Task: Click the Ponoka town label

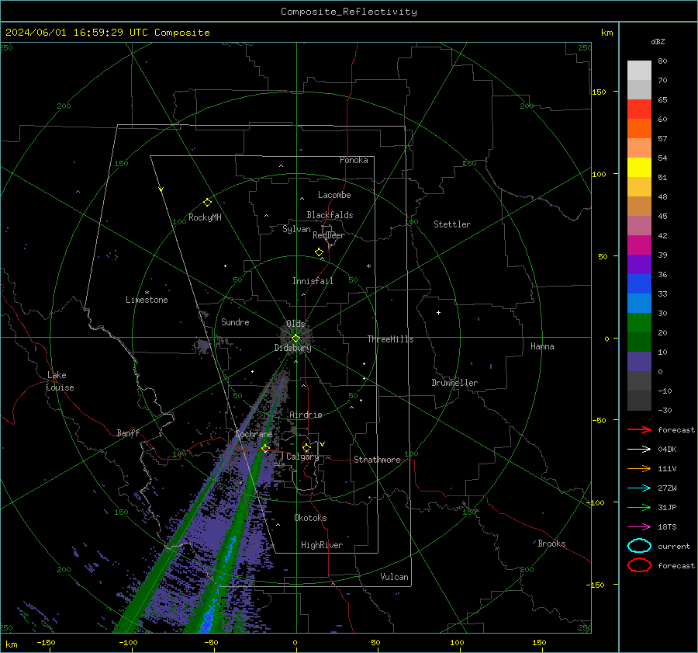Action: [x=354, y=160]
